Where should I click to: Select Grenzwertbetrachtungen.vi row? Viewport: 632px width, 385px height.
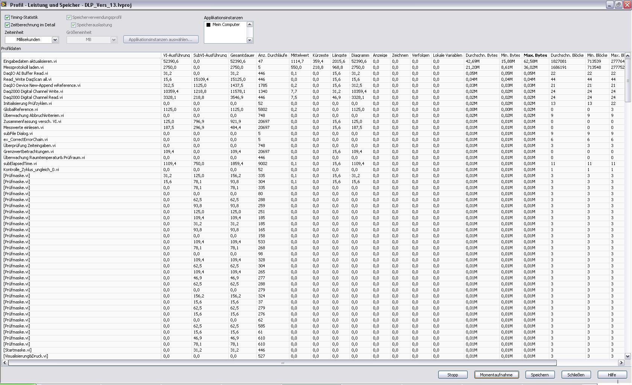(313, 152)
